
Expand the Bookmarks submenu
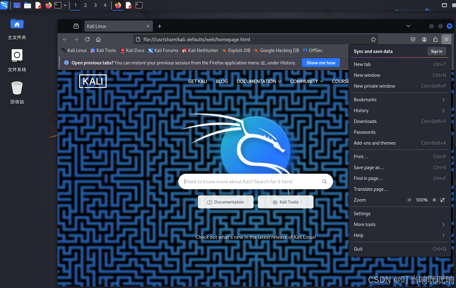click(x=400, y=100)
